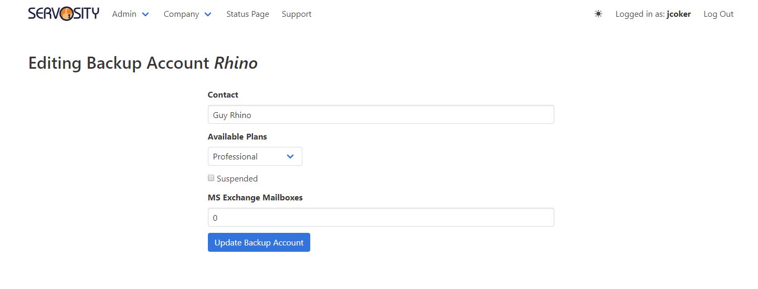The image size is (758, 289).
Task: Enable the Suspended checkbox
Action: (x=211, y=178)
